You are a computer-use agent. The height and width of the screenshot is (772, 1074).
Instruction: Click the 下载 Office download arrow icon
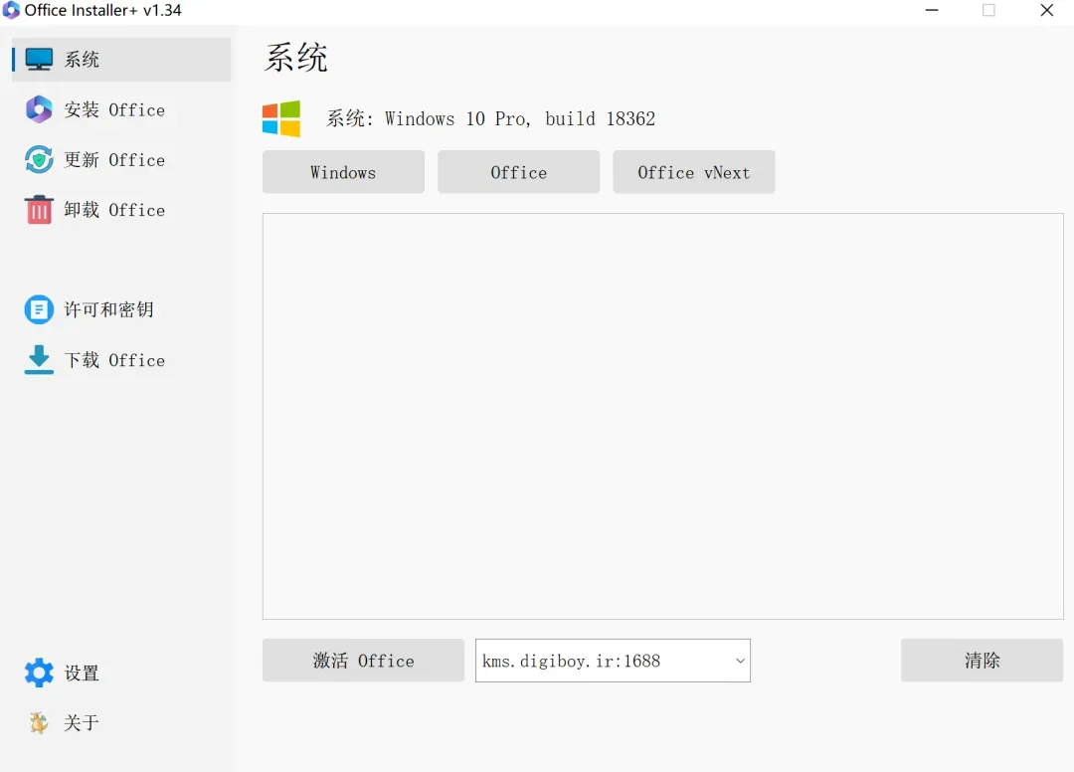(39, 359)
